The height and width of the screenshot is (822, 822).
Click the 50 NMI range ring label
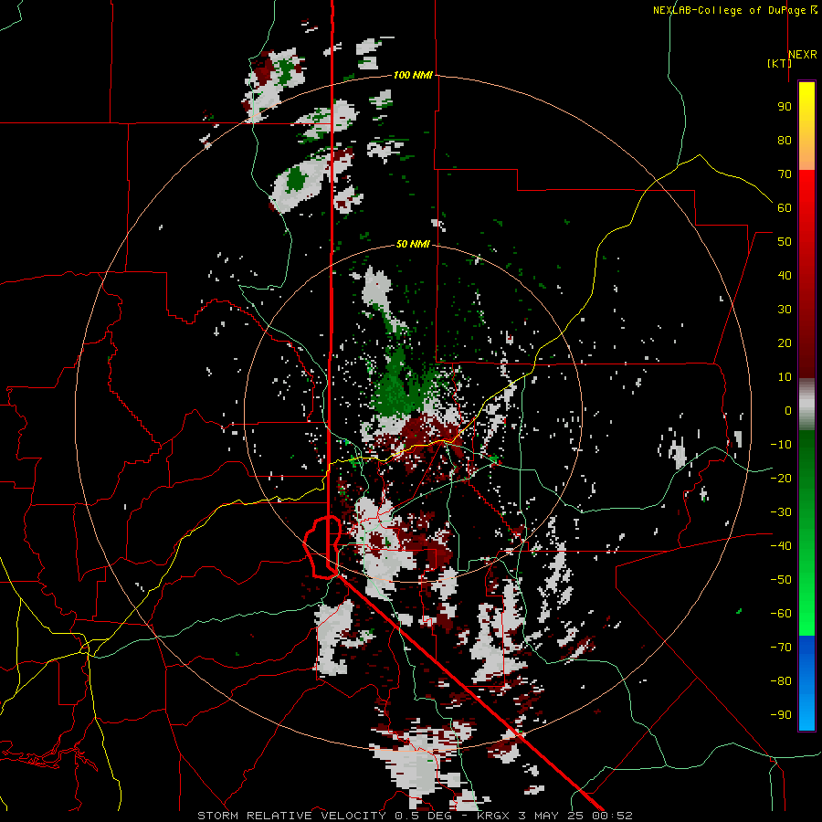(413, 244)
